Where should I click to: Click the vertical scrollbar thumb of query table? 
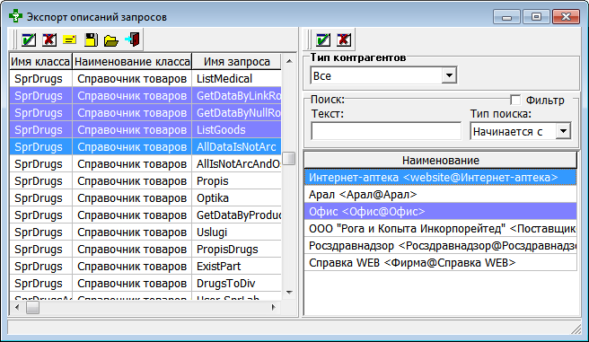tap(289, 158)
